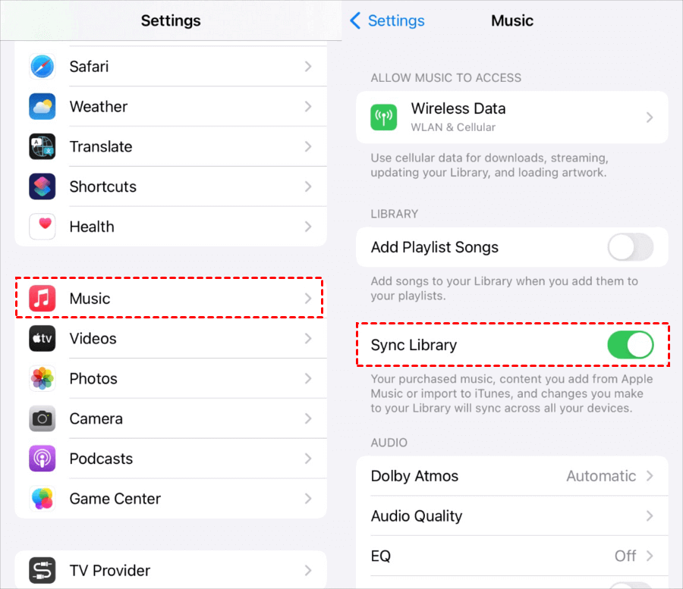Click the red Music note icon
683x589 pixels.
pyautogui.click(x=42, y=299)
